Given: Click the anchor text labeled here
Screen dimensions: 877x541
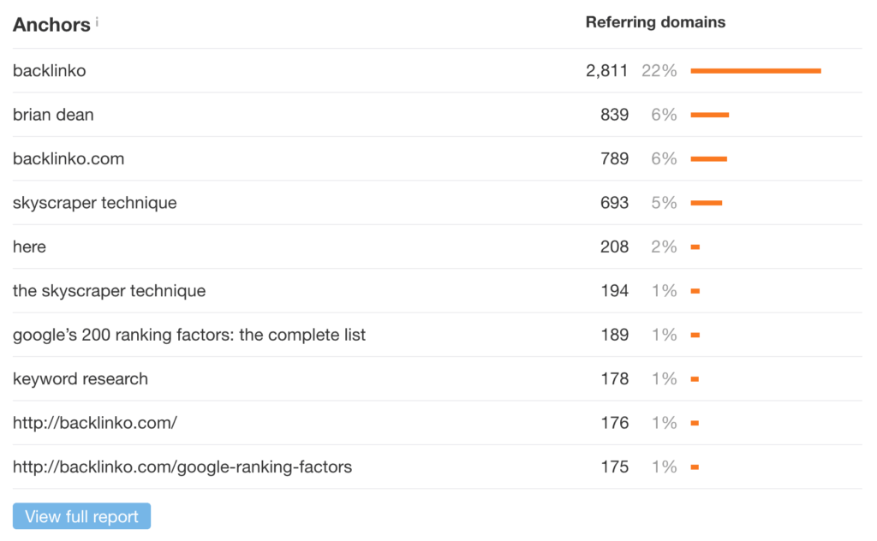Looking at the screenshot, I should click(30, 247).
